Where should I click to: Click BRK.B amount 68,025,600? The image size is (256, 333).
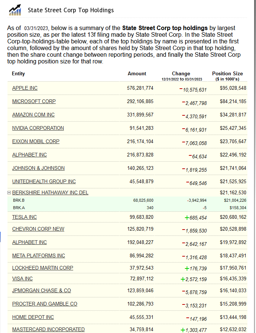143,200
